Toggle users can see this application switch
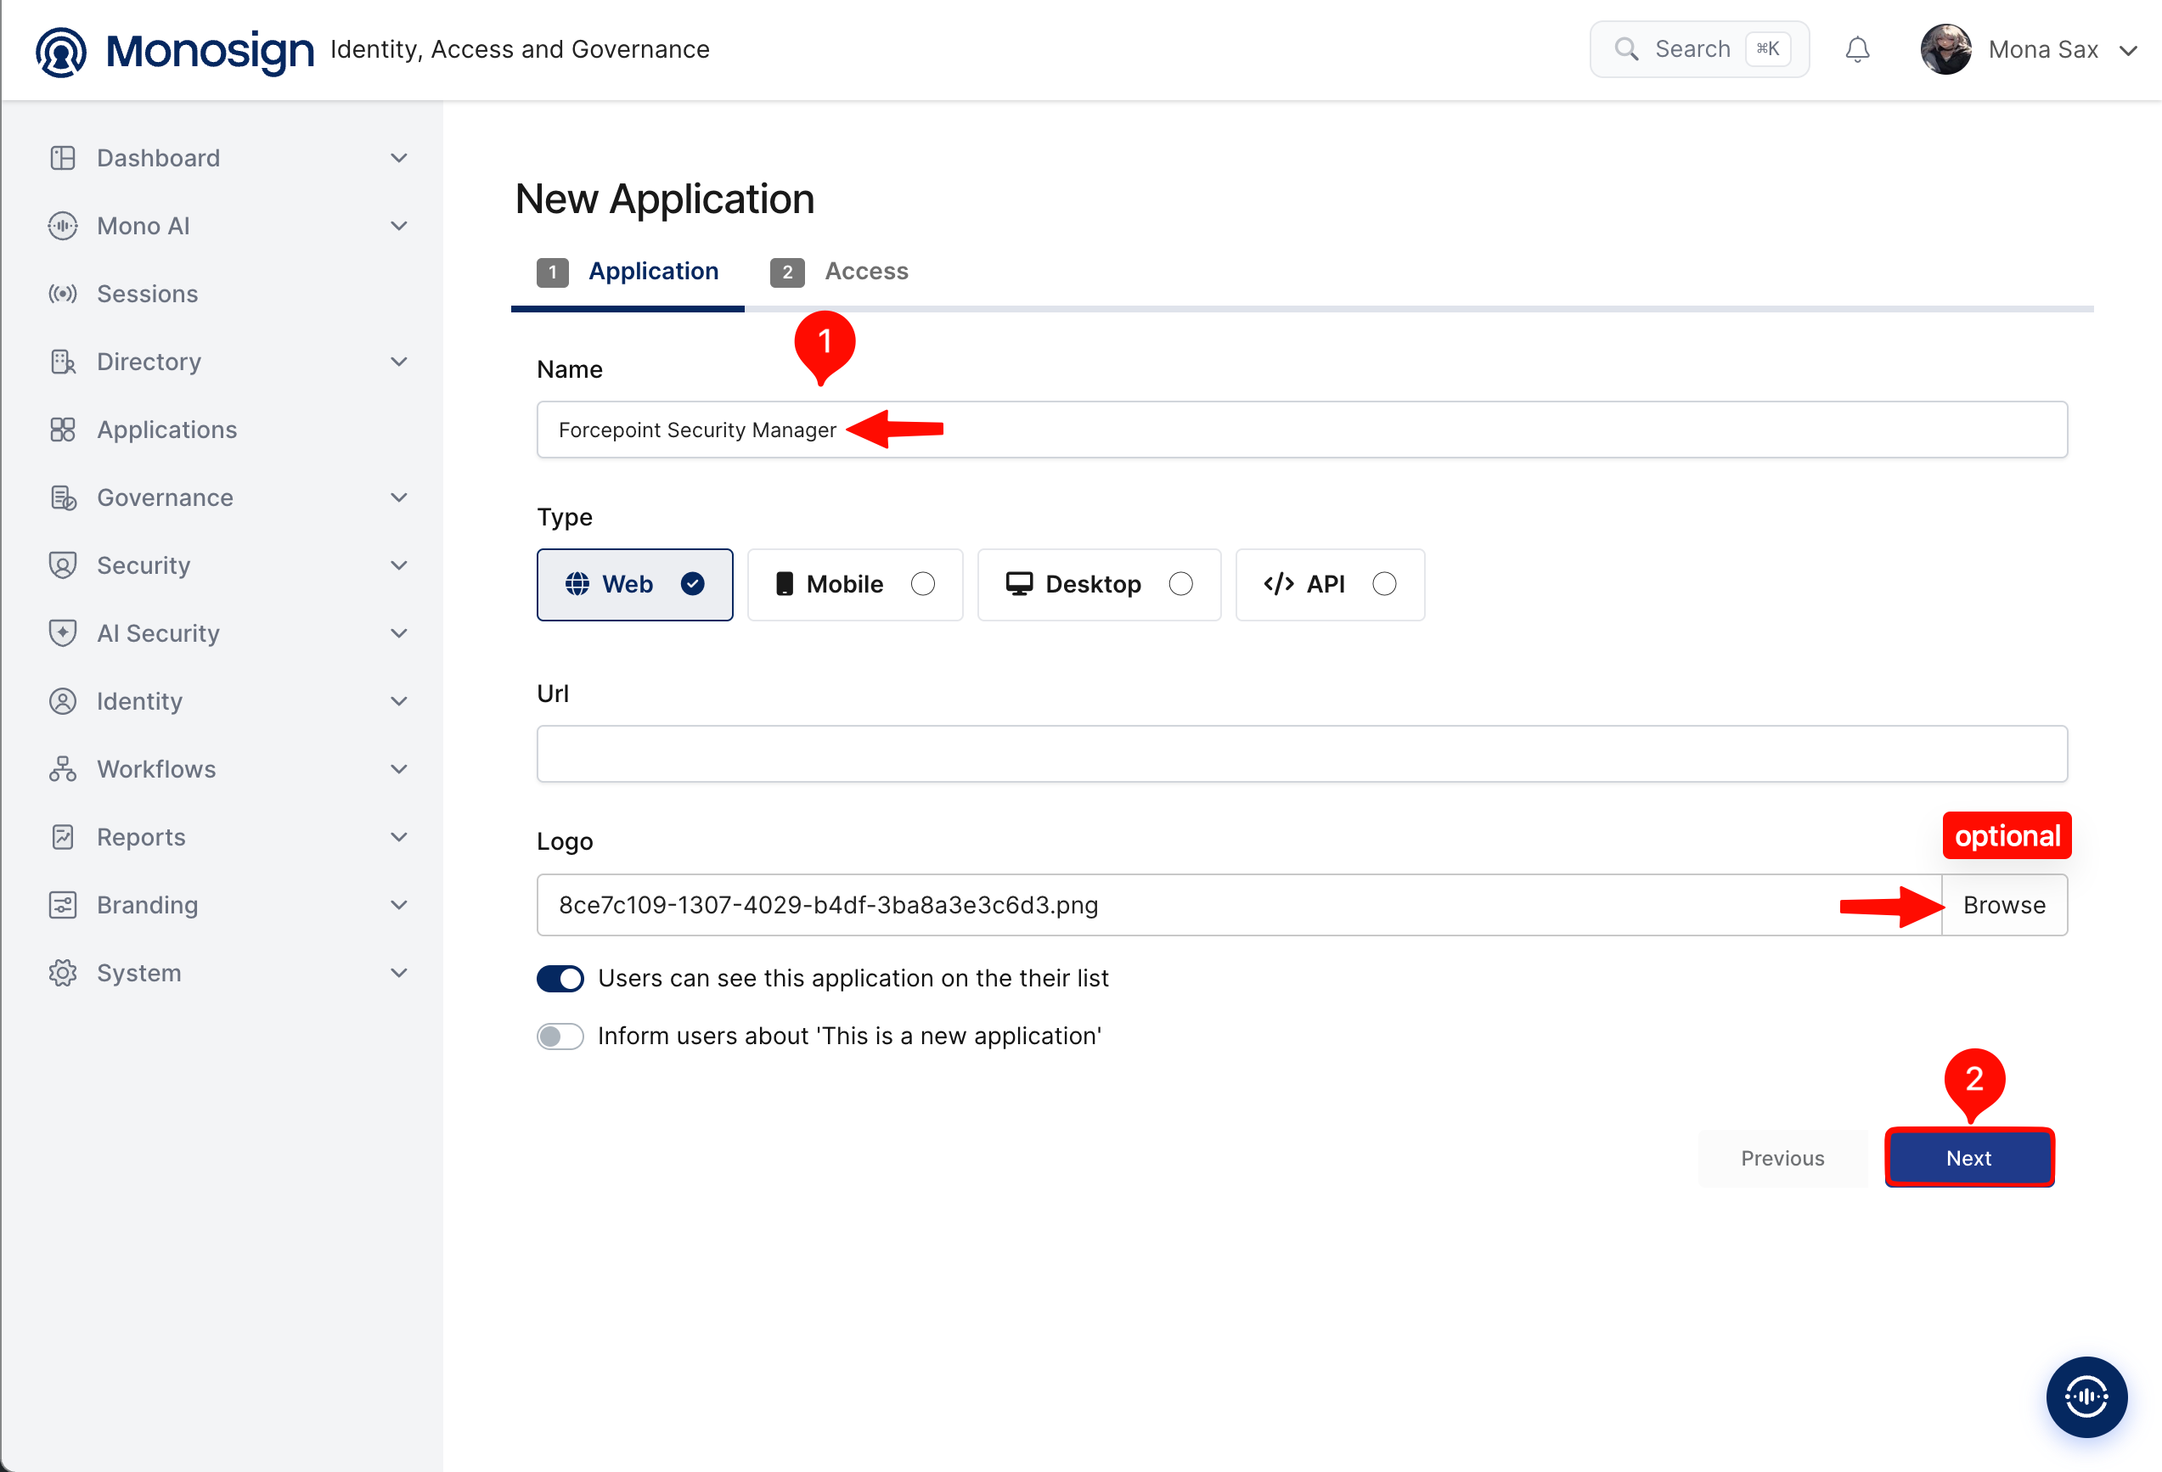This screenshot has height=1472, width=2162. point(560,978)
